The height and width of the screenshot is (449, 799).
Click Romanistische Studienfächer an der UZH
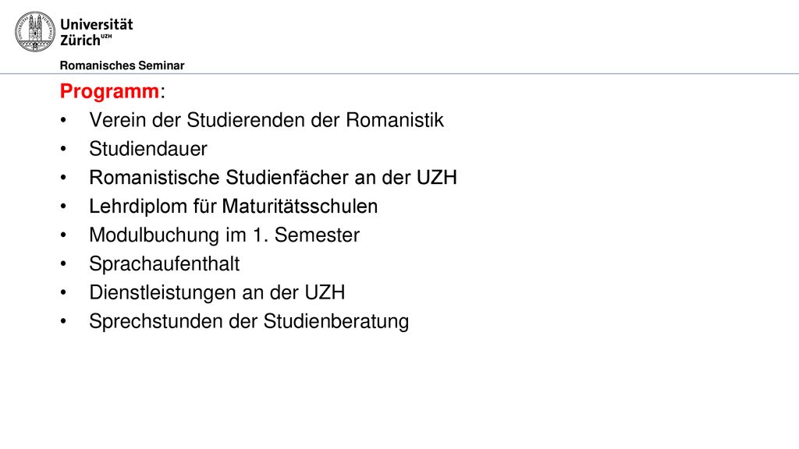point(273,178)
